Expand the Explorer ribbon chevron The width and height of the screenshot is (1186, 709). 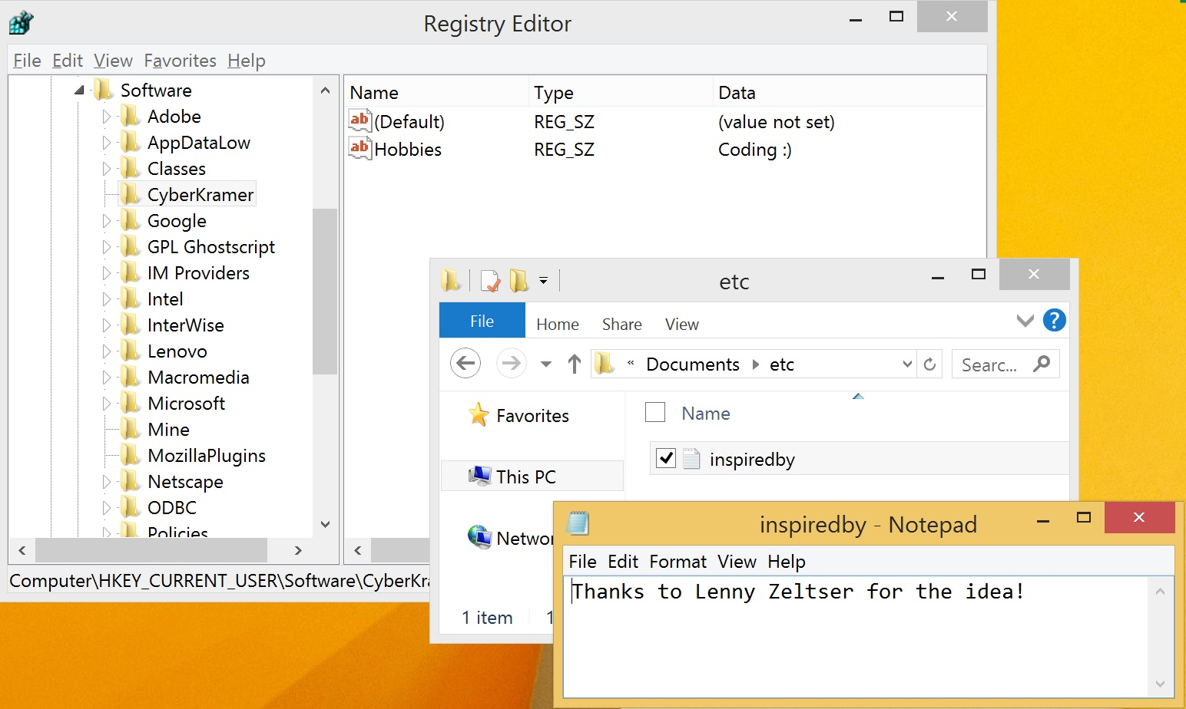(x=1025, y=320)
